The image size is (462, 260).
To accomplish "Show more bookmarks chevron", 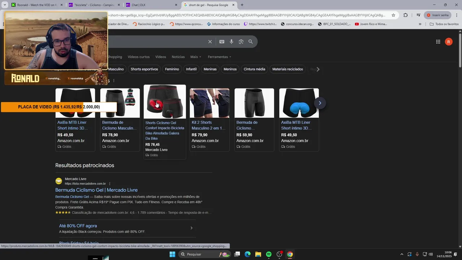I will (420, 24).
